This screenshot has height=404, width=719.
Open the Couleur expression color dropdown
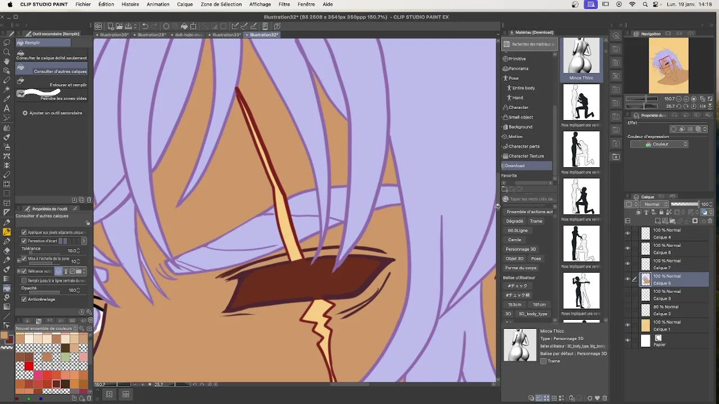click(x=659, y=144)
